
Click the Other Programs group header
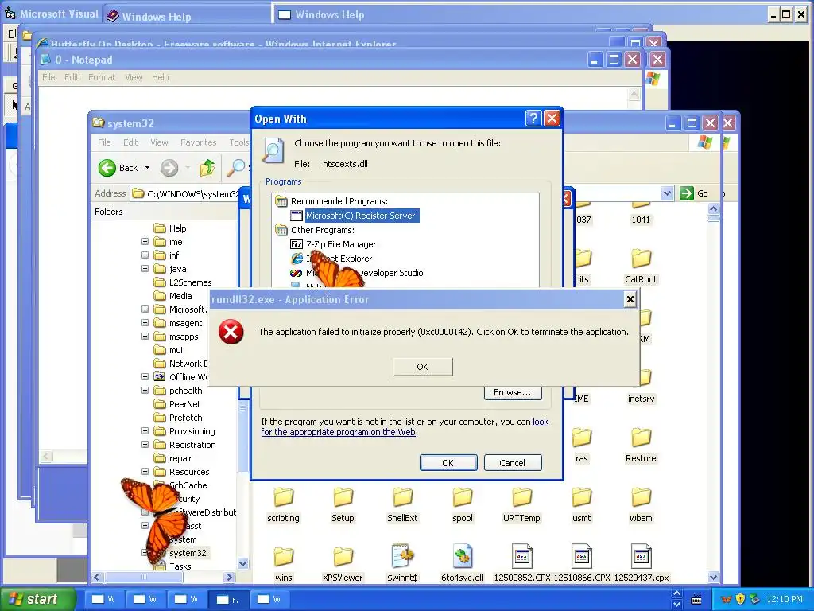click(323, 230)
